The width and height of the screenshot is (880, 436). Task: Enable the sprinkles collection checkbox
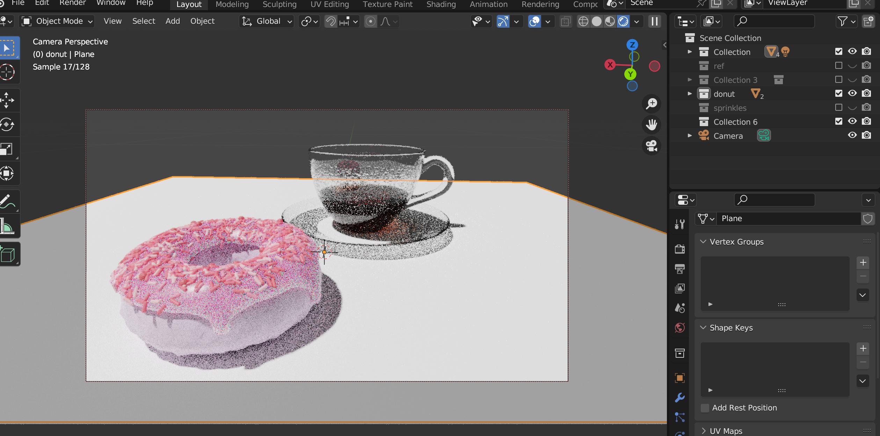click(x=838, y=108)
